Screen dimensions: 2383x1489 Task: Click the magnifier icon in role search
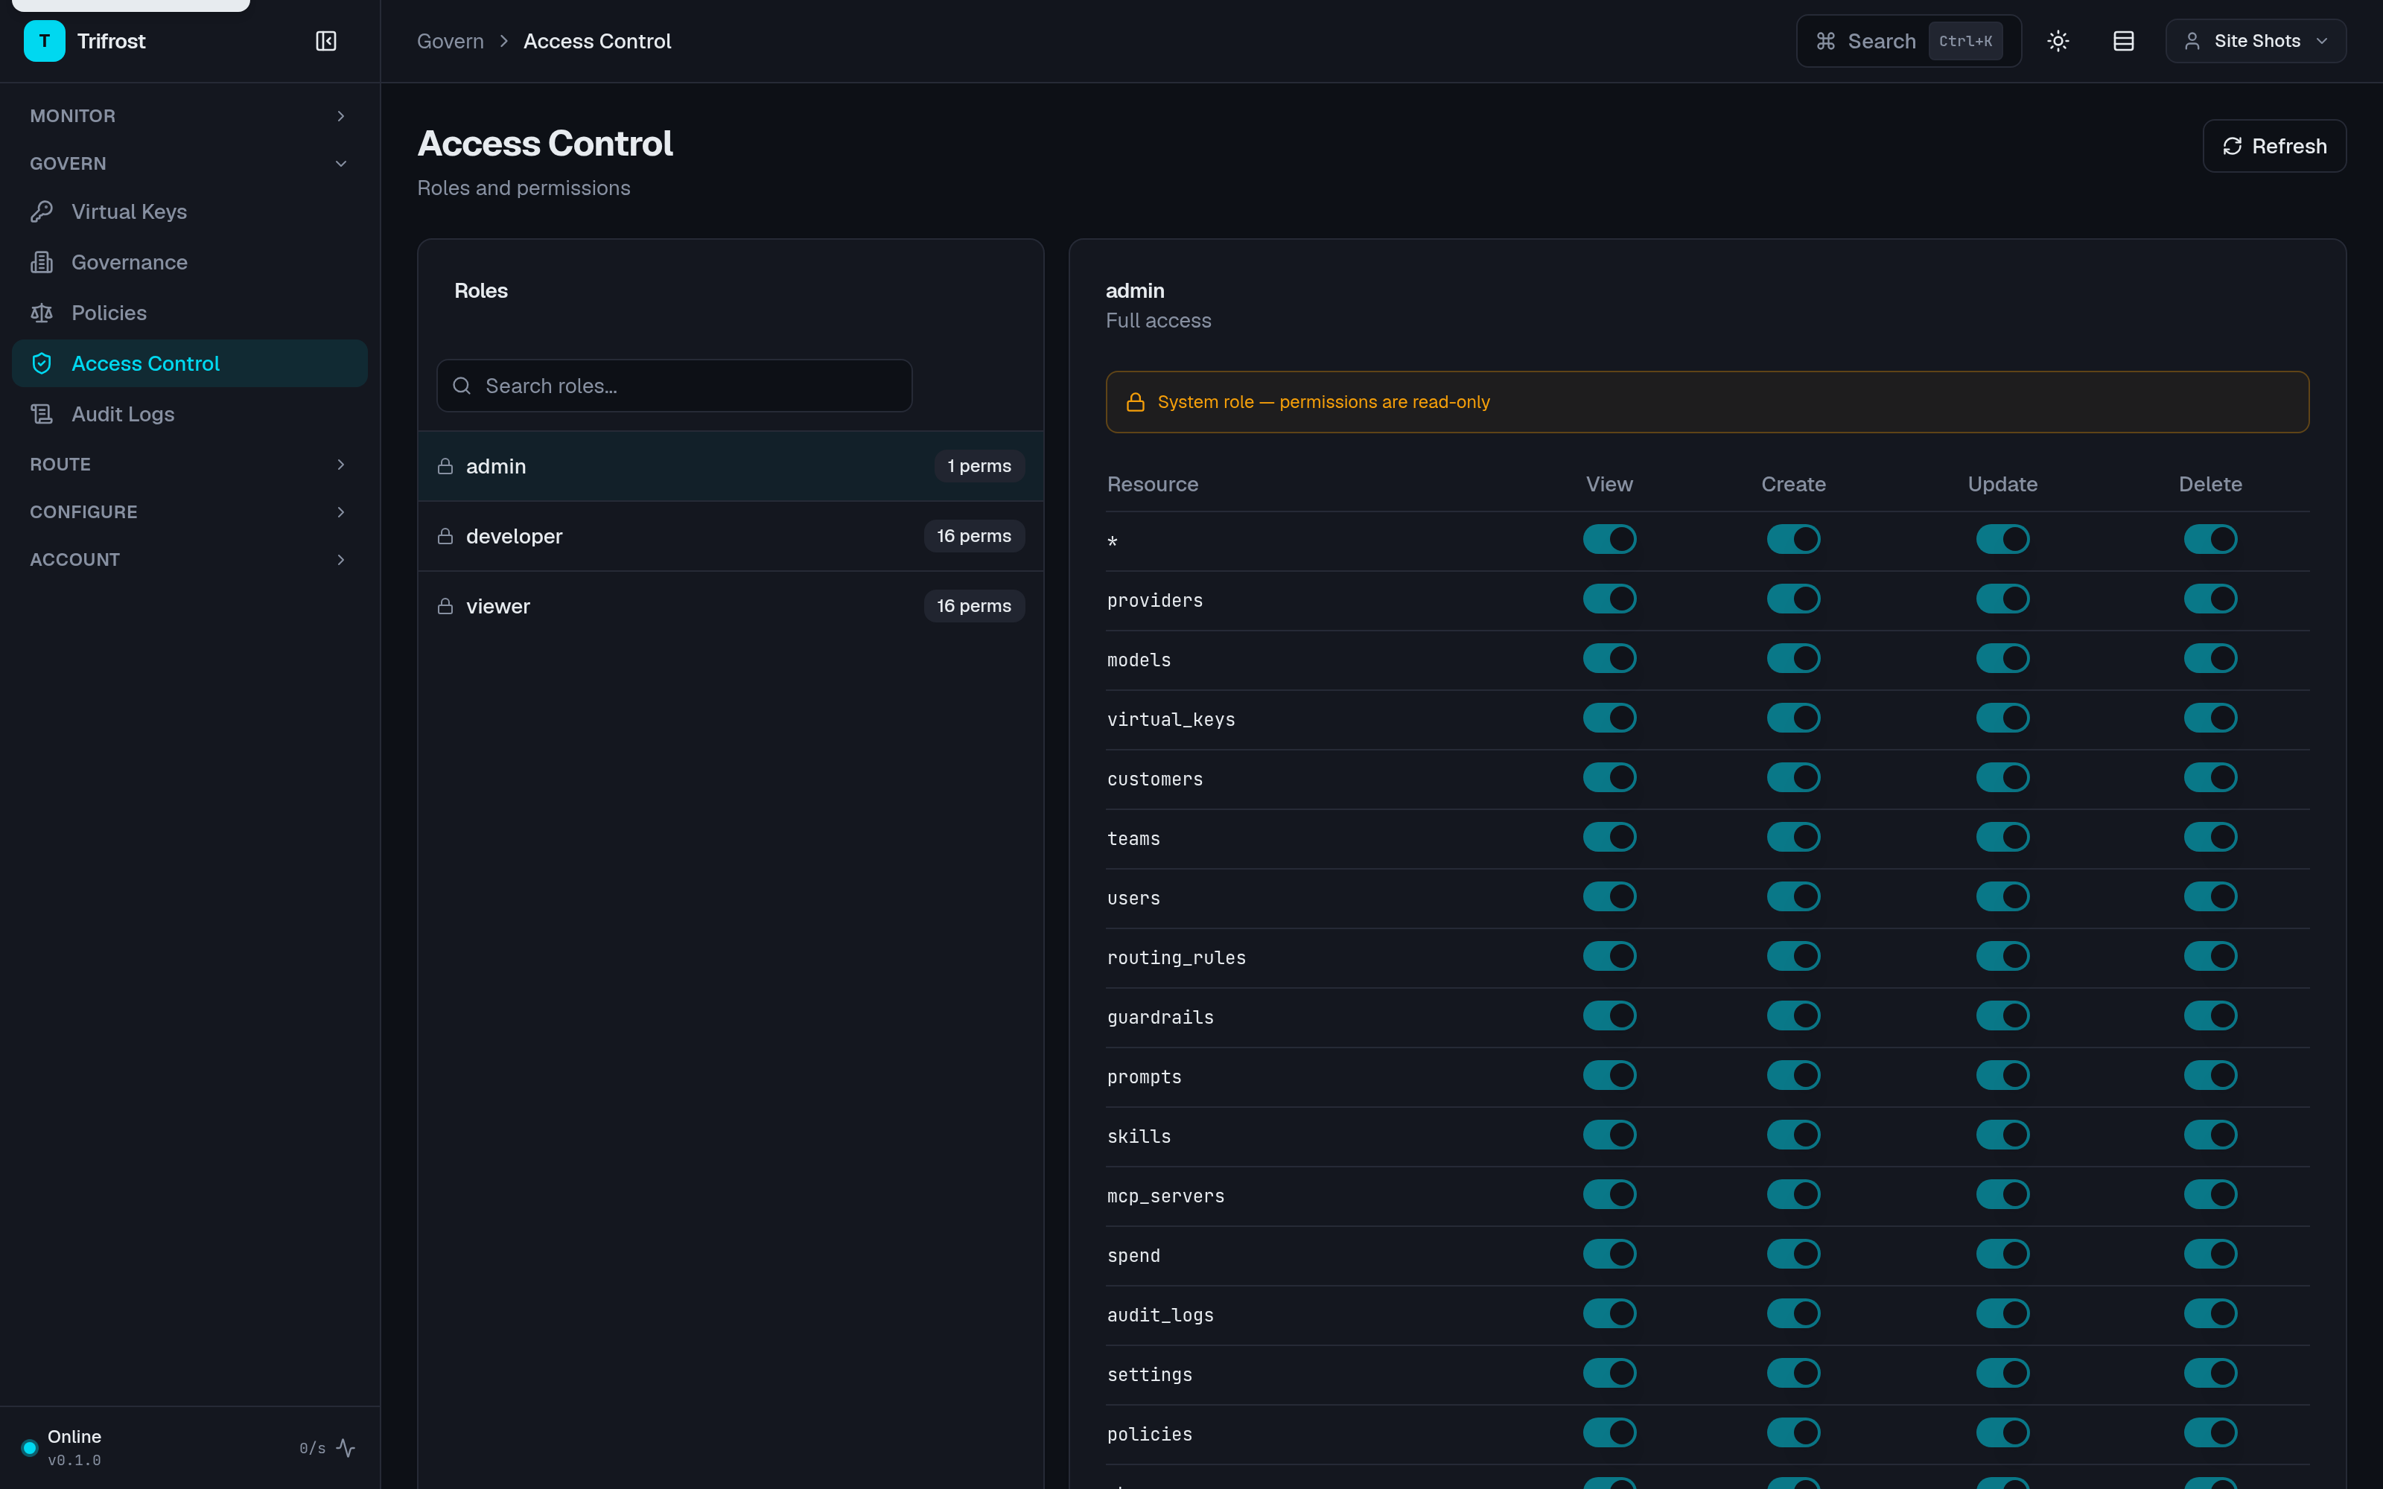pos(462,386)
